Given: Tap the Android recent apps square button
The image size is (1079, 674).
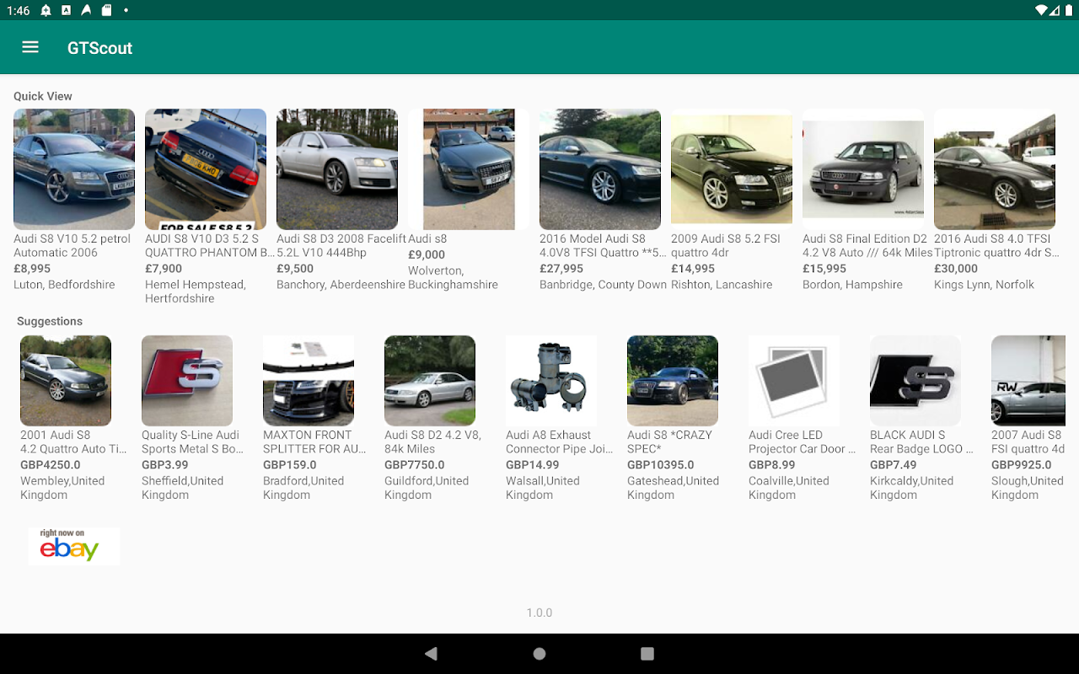Looking at the screenshot, I should (647, 654).
